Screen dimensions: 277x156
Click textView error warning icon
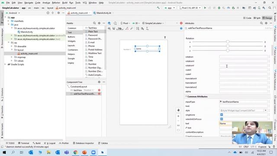click(99, 90)
